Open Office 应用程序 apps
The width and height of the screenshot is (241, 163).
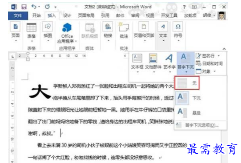tap(67, 33)
